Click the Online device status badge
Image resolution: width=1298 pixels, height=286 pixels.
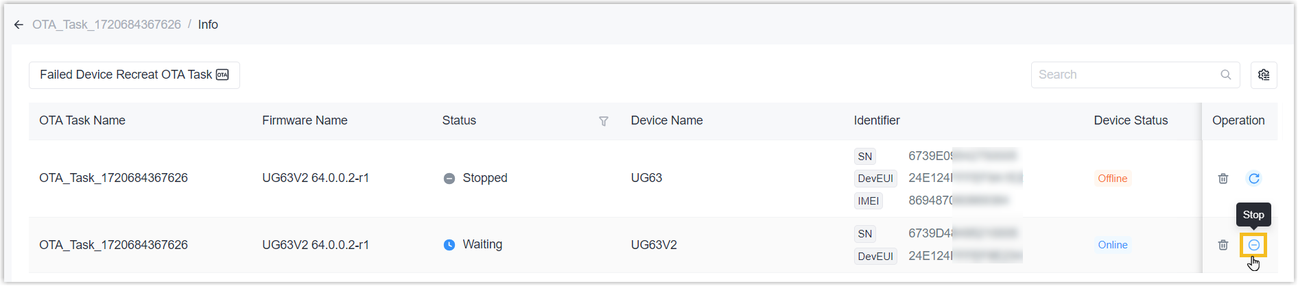coord(1112,245)
